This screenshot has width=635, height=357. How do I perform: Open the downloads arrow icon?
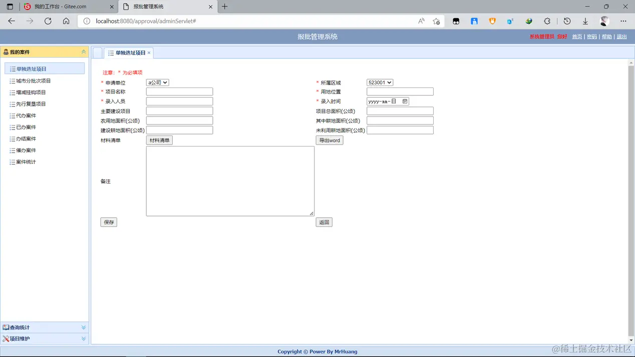585,21
